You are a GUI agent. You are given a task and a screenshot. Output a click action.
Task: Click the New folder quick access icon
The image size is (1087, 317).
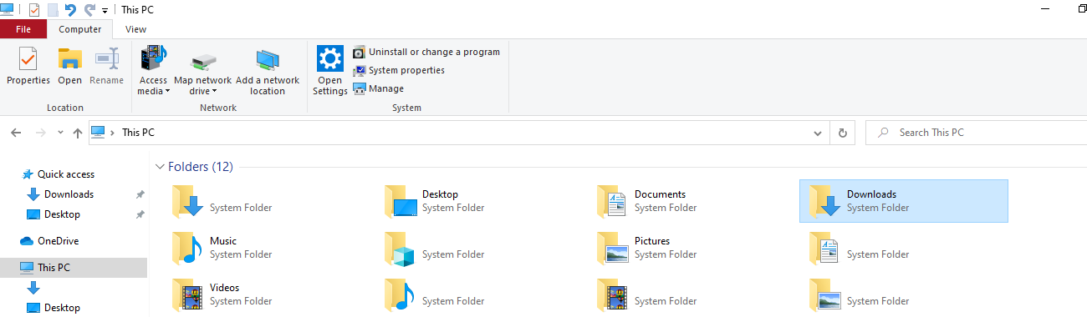coord(52,10)
